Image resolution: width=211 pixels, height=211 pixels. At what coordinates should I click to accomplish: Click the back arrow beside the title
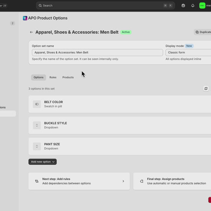point(31,32)
